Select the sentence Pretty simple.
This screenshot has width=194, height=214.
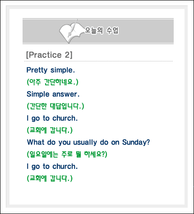[51, 70]
